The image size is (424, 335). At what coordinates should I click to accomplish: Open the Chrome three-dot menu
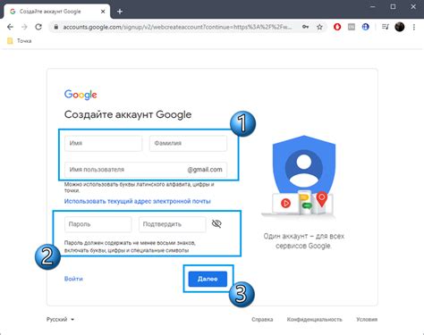(414, 27)
